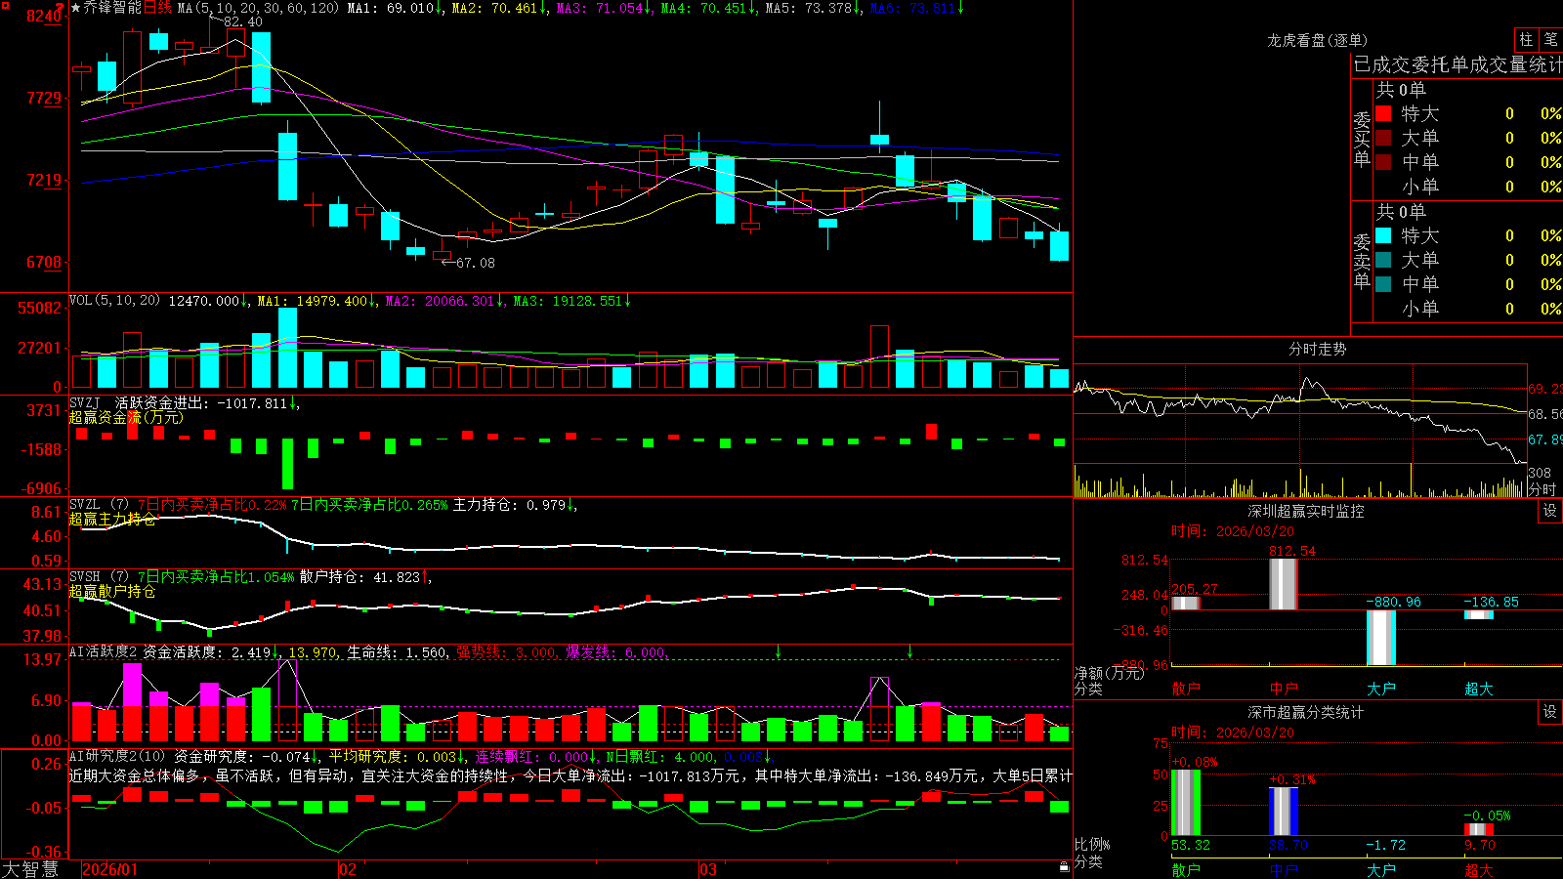
Task: Click the star icon beside 乔锋智能
Action: coord(76,8)
